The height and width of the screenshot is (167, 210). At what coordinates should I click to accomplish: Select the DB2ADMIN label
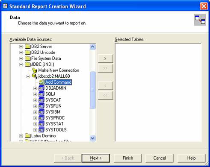coord(56,88)
